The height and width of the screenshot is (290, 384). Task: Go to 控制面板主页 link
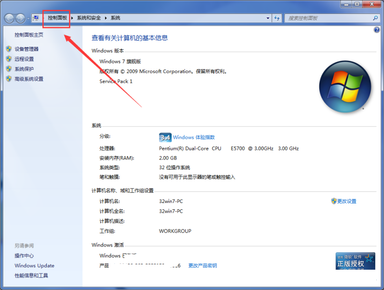coord(29,35)
